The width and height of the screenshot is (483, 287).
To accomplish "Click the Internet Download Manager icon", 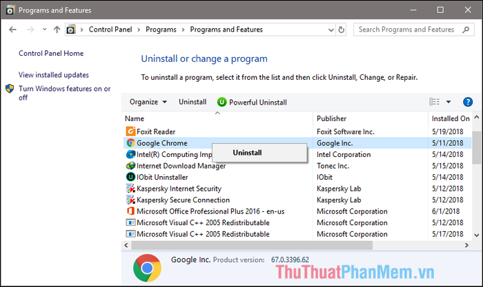I will click(130, 166).
